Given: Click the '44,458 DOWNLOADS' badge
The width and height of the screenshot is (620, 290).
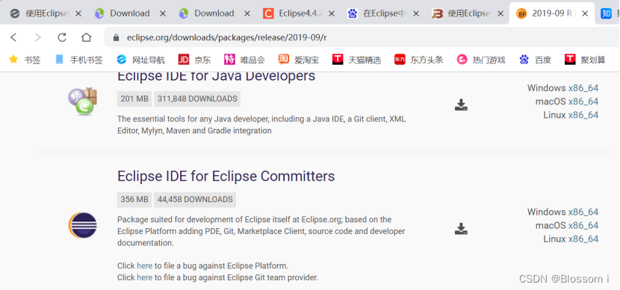Looking at the screenshot, I should [x=195, y=199].
